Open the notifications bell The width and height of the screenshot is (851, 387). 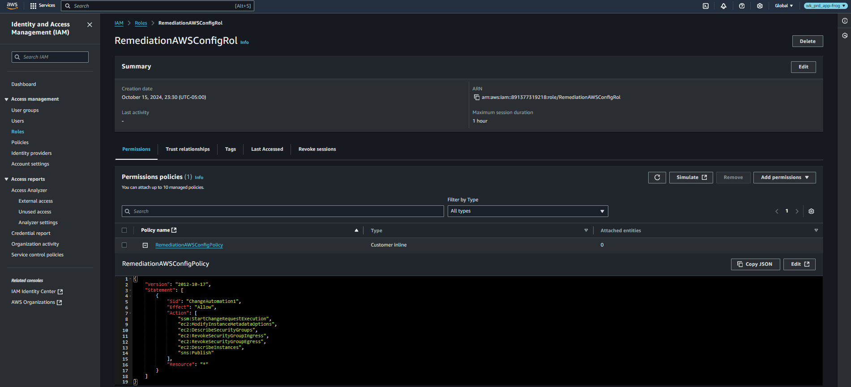[723, 6]
